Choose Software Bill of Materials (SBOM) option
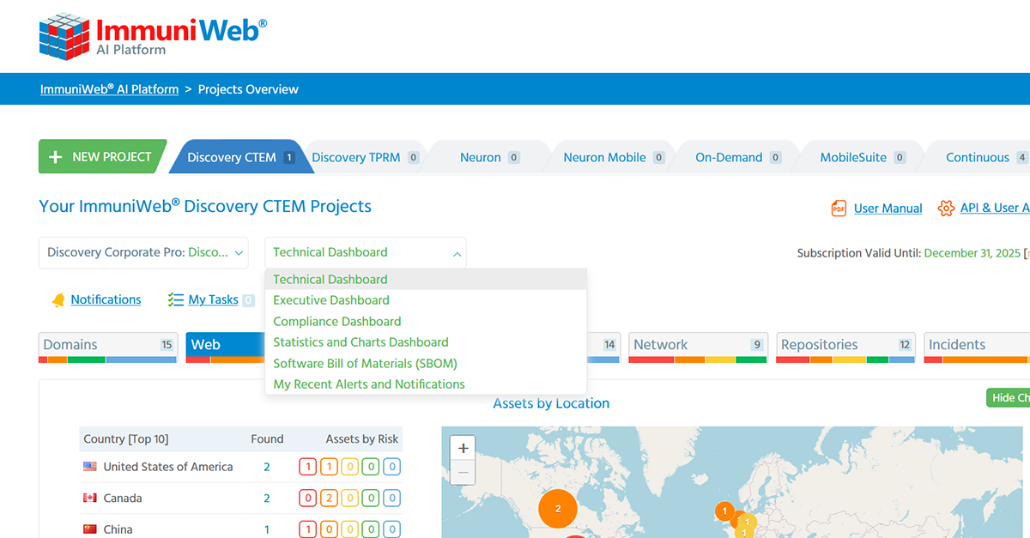This screenshot has height=538, width=1030. pyautogui.click(x=365, y=363)
